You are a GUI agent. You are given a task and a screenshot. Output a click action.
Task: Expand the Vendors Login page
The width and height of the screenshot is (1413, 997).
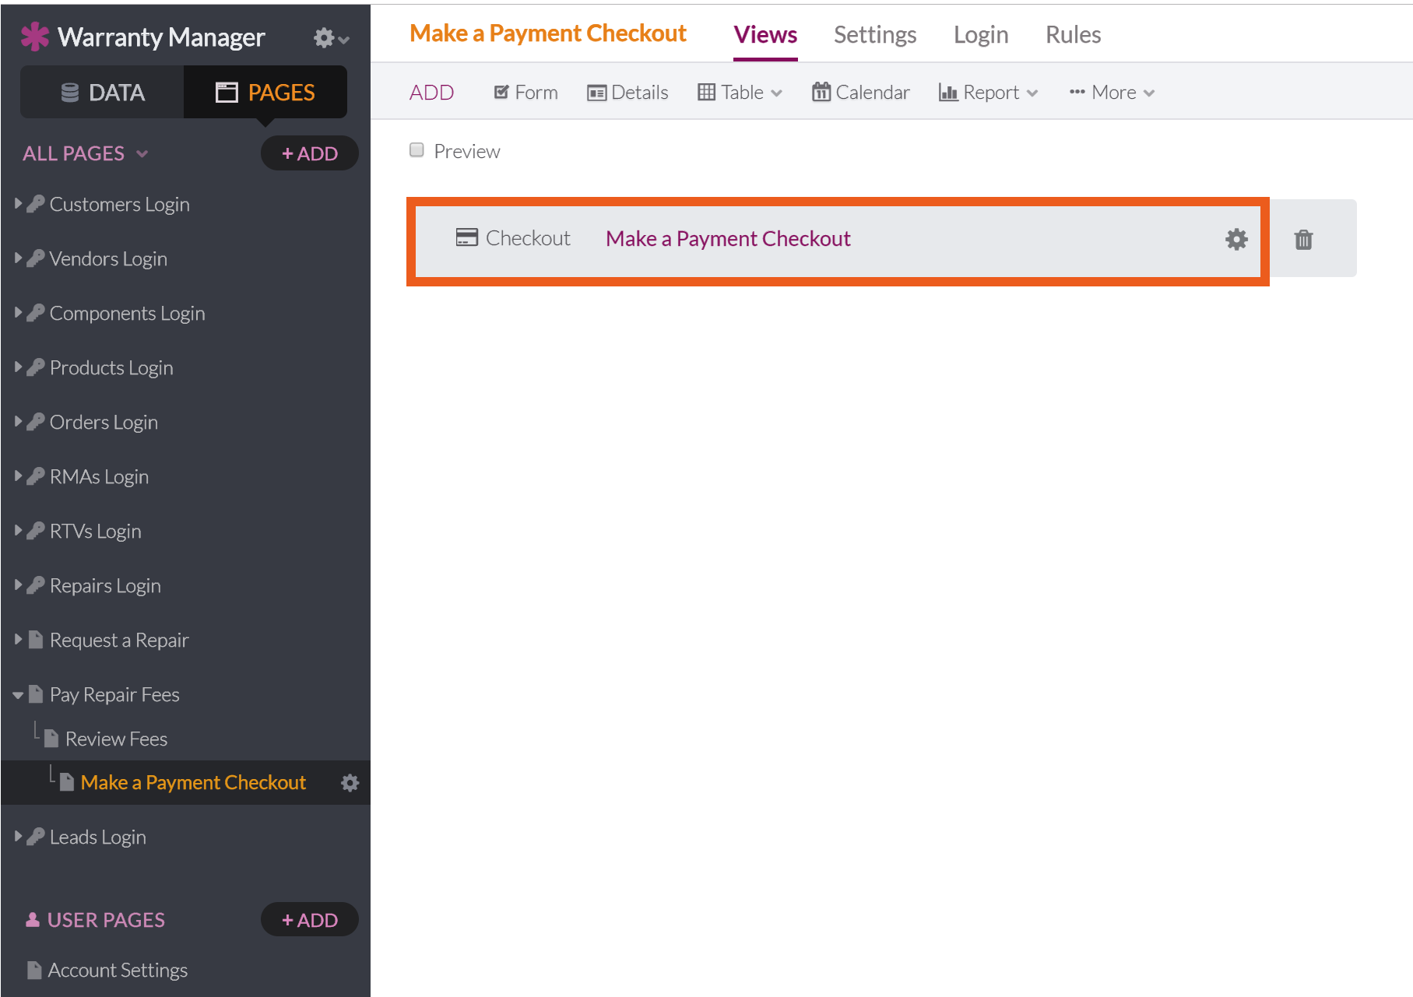click(x=18, y=258)
